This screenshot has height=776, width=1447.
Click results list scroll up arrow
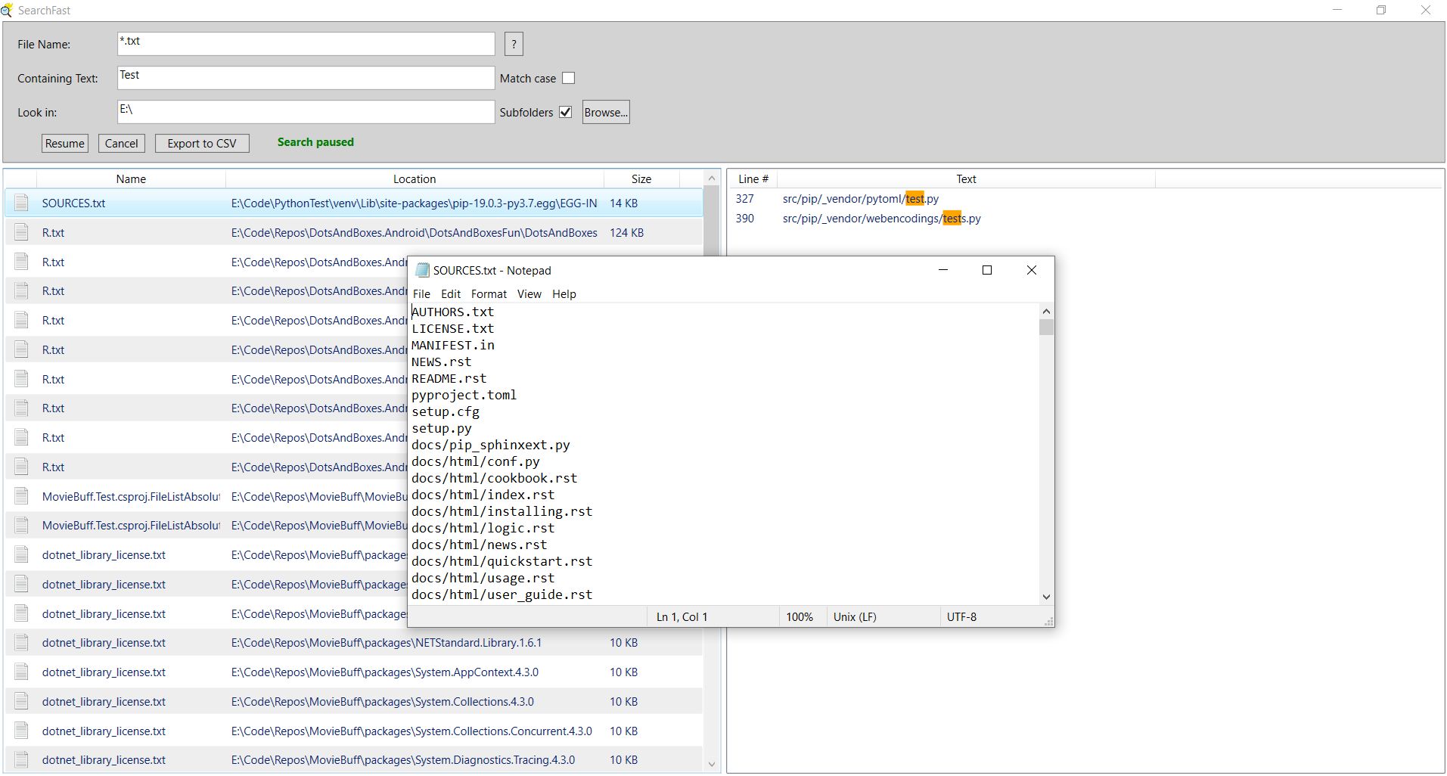[711, 178]
